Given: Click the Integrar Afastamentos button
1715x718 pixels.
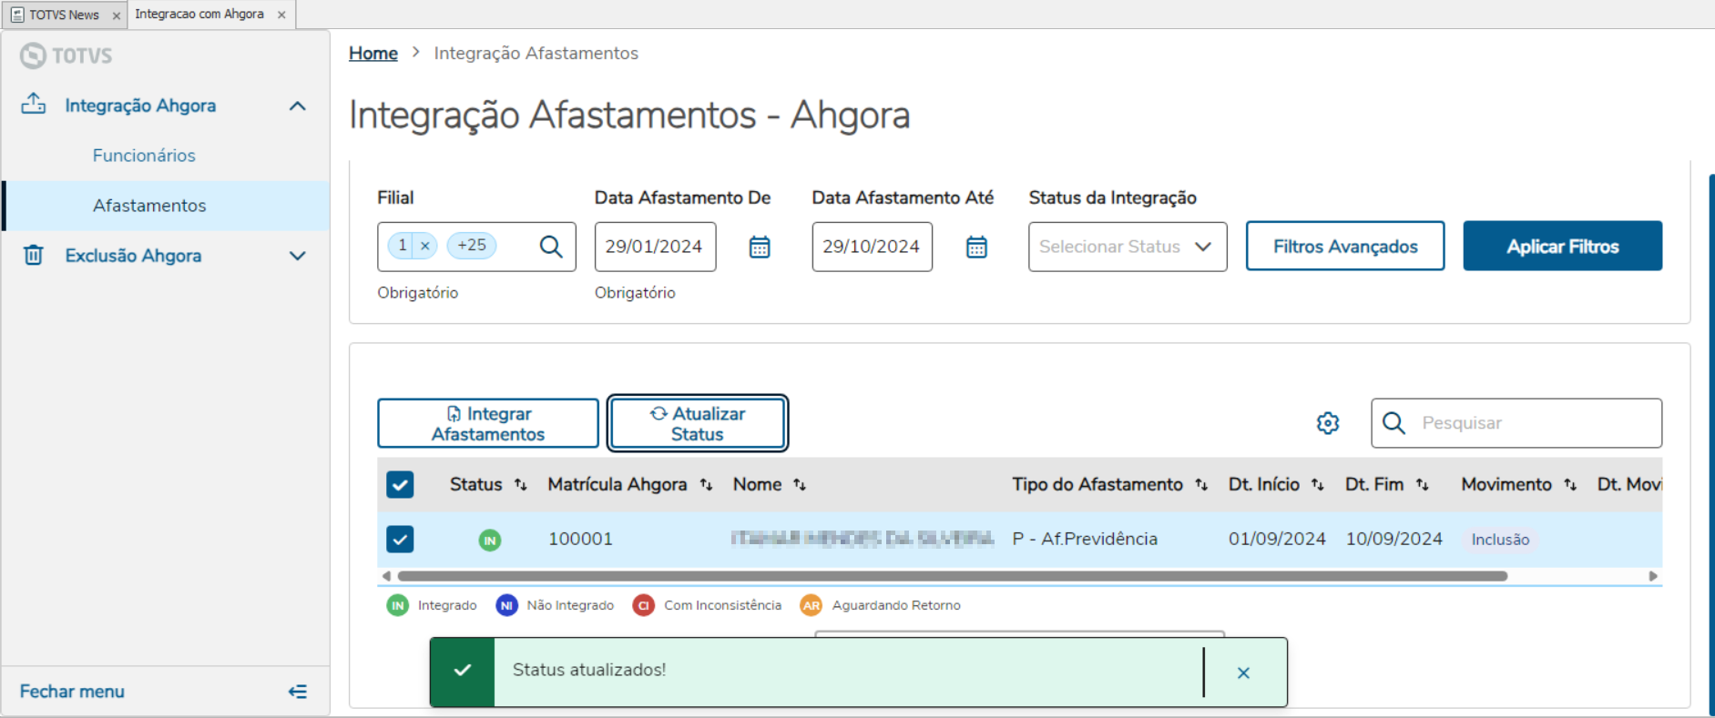Looking at the screenshot, I should tap(488, 423).
